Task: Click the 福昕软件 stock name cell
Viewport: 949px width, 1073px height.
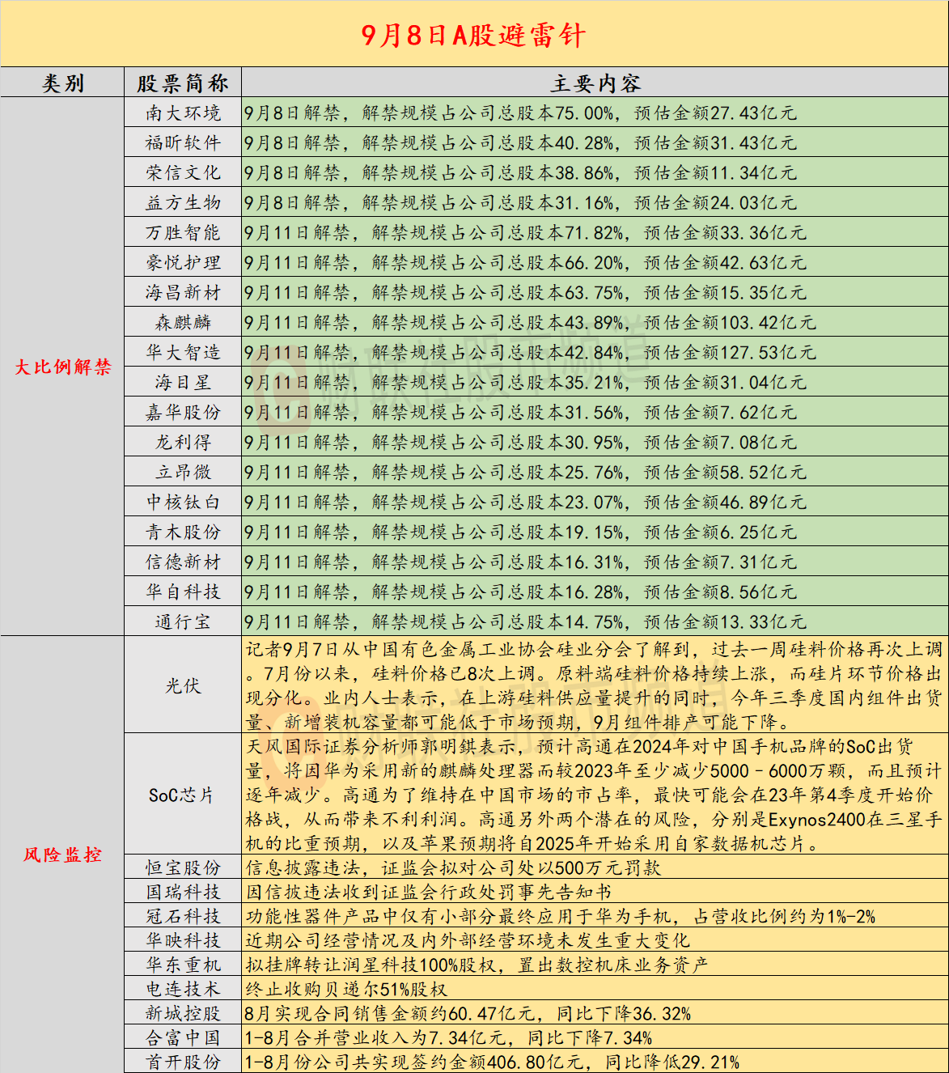Action: [183, 143]
